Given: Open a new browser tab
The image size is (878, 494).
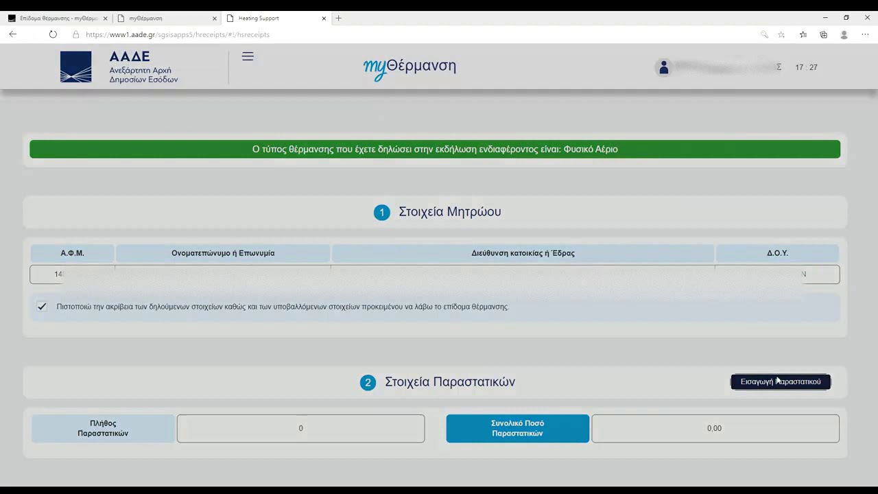Looking at the screenshot, I should point(338,19).
